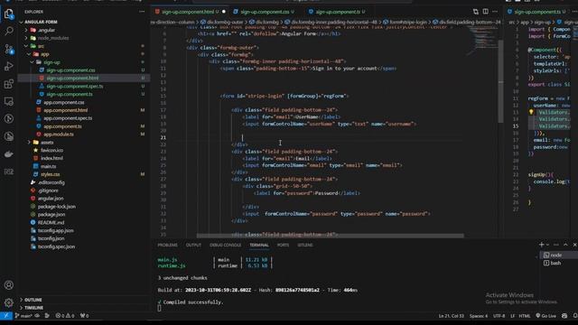
Task: Open the Source Control view
Action: pyautogui.click(x=9, y=49)
